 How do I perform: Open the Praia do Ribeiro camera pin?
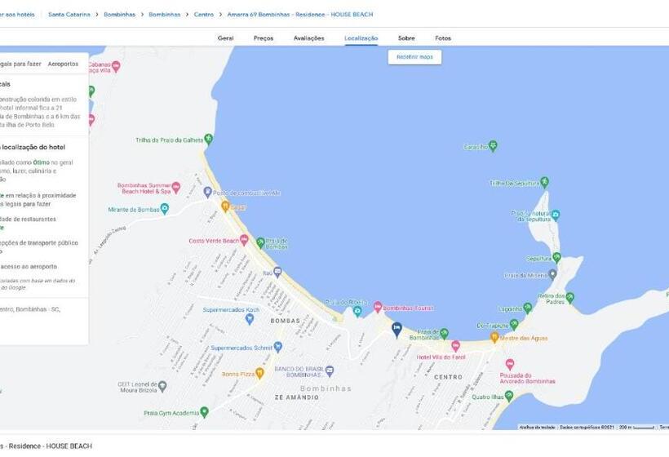357,312
